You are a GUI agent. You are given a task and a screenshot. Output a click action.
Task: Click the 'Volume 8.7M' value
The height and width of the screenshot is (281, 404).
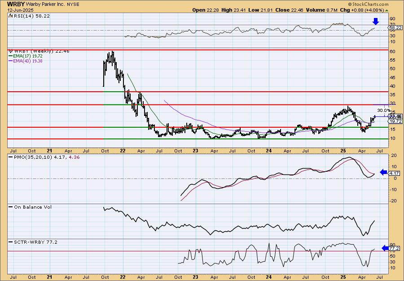tap(322, 10)
